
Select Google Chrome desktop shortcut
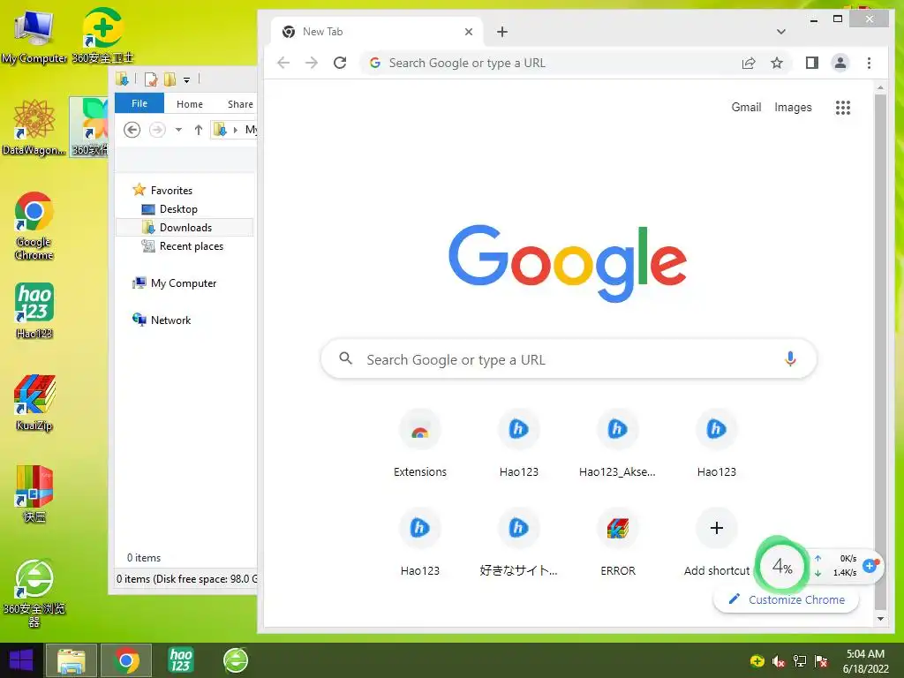(x=34, y=226)
